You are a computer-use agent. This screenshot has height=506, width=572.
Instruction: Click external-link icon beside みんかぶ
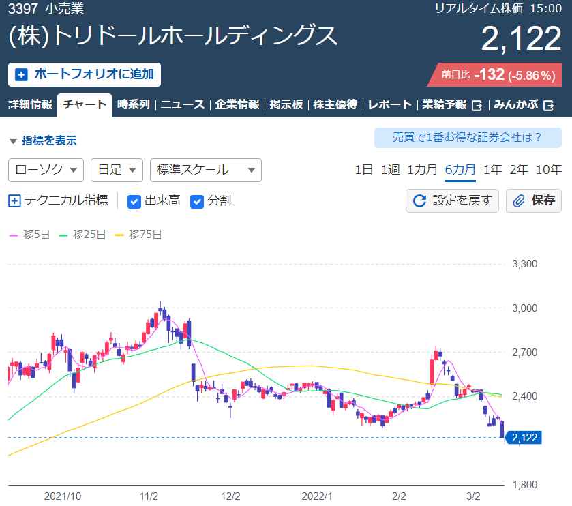pos(548,106)
